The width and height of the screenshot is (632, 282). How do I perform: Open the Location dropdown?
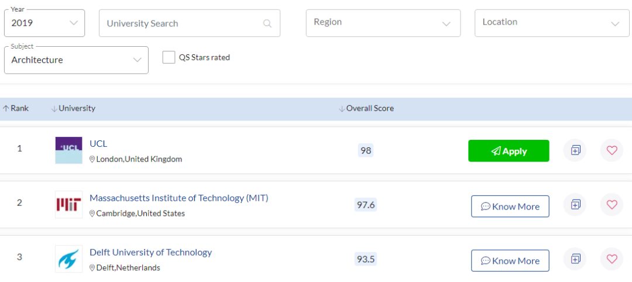click(x=552, y=23)
